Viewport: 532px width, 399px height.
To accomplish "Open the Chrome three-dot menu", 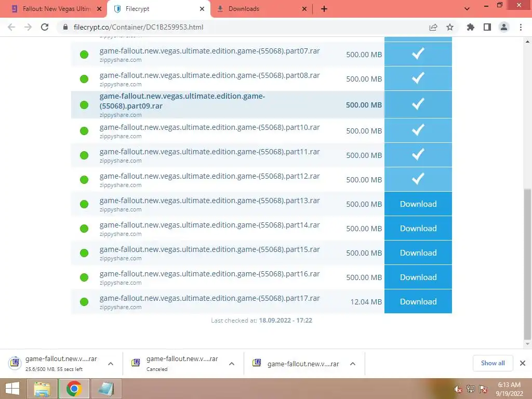I will point(521,27).
